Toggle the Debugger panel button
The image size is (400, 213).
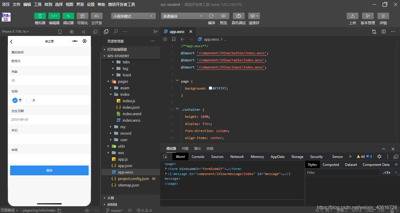coord(68,16)
